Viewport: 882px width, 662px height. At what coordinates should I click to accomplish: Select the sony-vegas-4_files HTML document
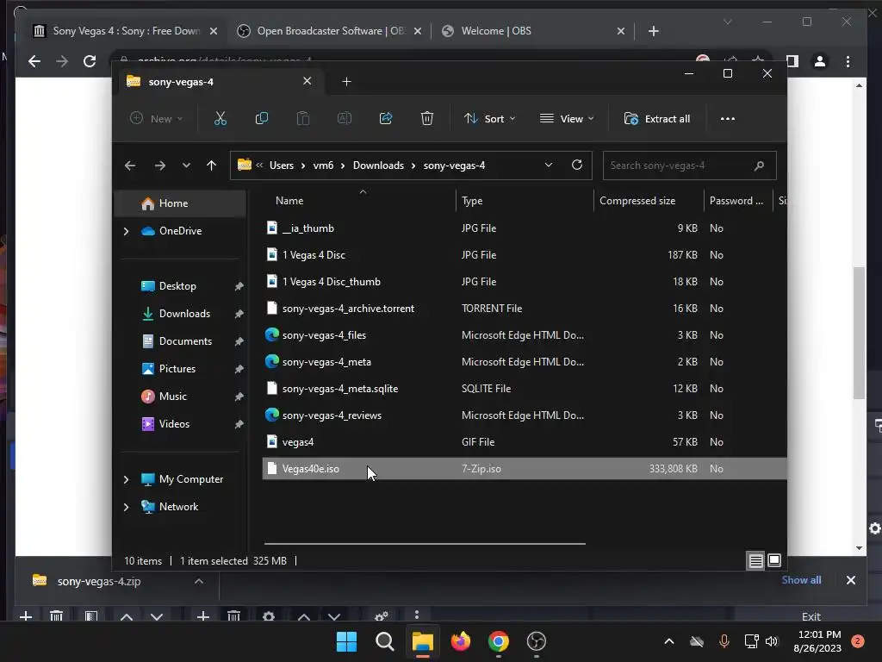point(525,335)
